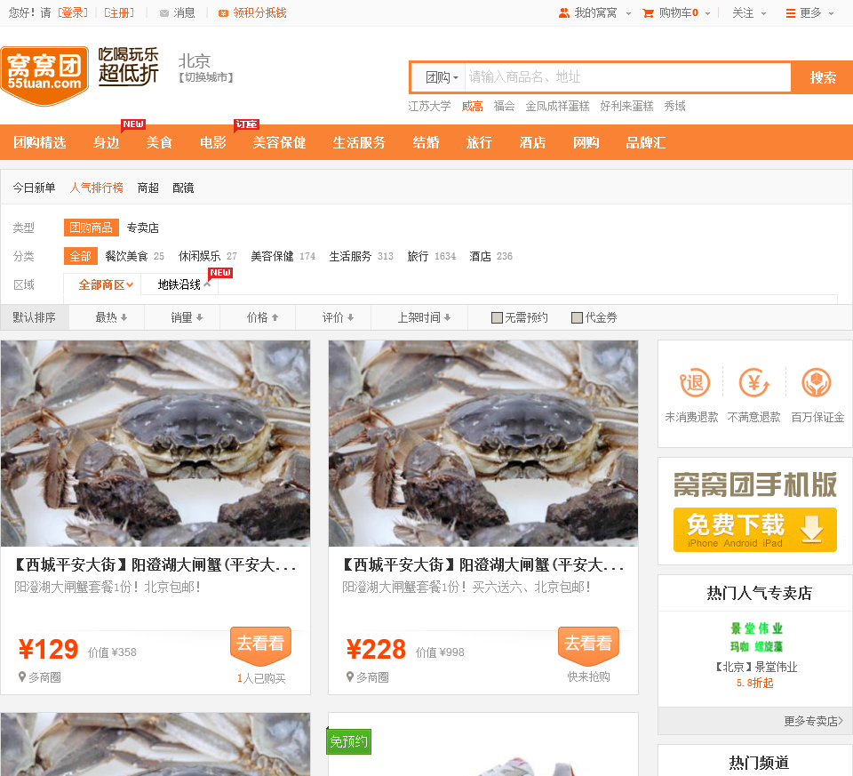Select the 团购商品 type filter

[x=91, y=228]
